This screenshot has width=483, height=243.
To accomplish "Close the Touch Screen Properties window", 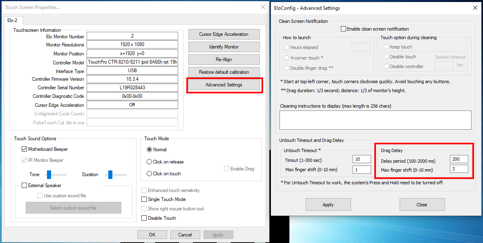I will point(263,7).
